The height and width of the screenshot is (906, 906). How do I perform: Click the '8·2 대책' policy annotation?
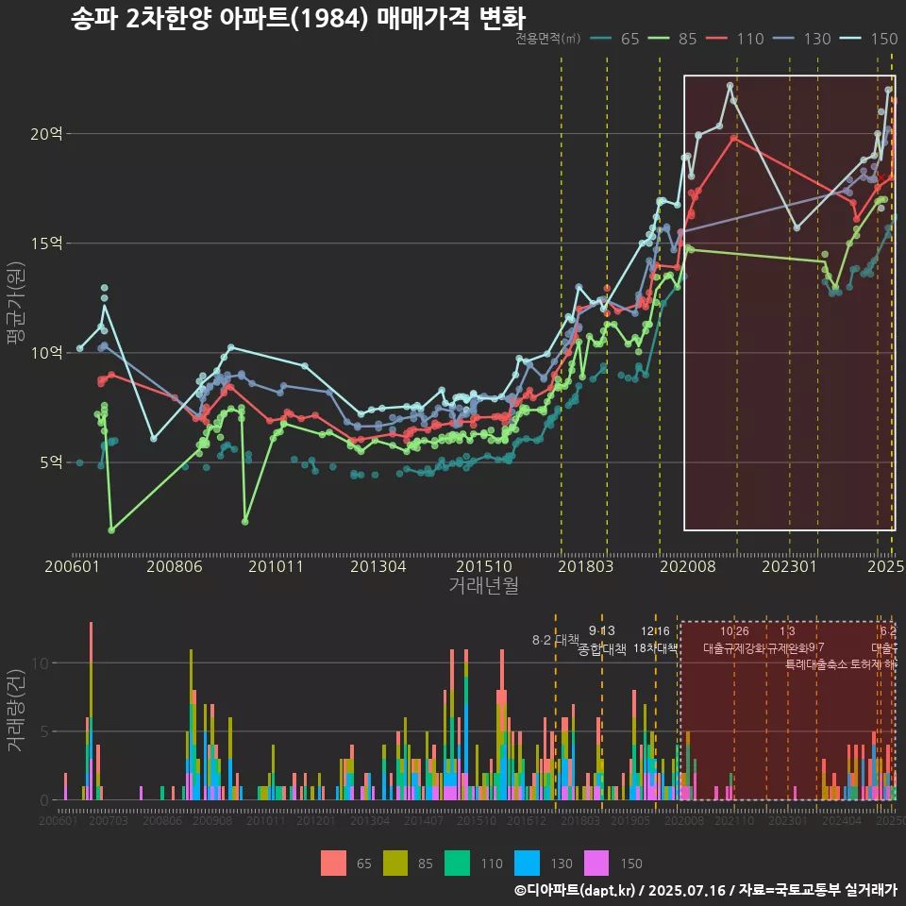click(555, 640)
